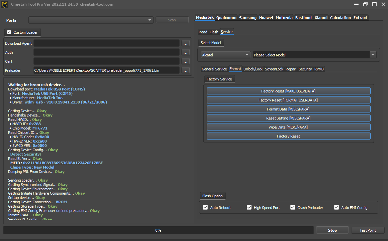This screenshot has width=388, height=241.
Task: Click the MediaTek USB Port (COM5) download port text
Action: click(x=60, y=89)
